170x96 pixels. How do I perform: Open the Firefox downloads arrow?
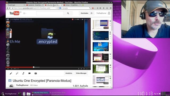(x=104, y=8)
